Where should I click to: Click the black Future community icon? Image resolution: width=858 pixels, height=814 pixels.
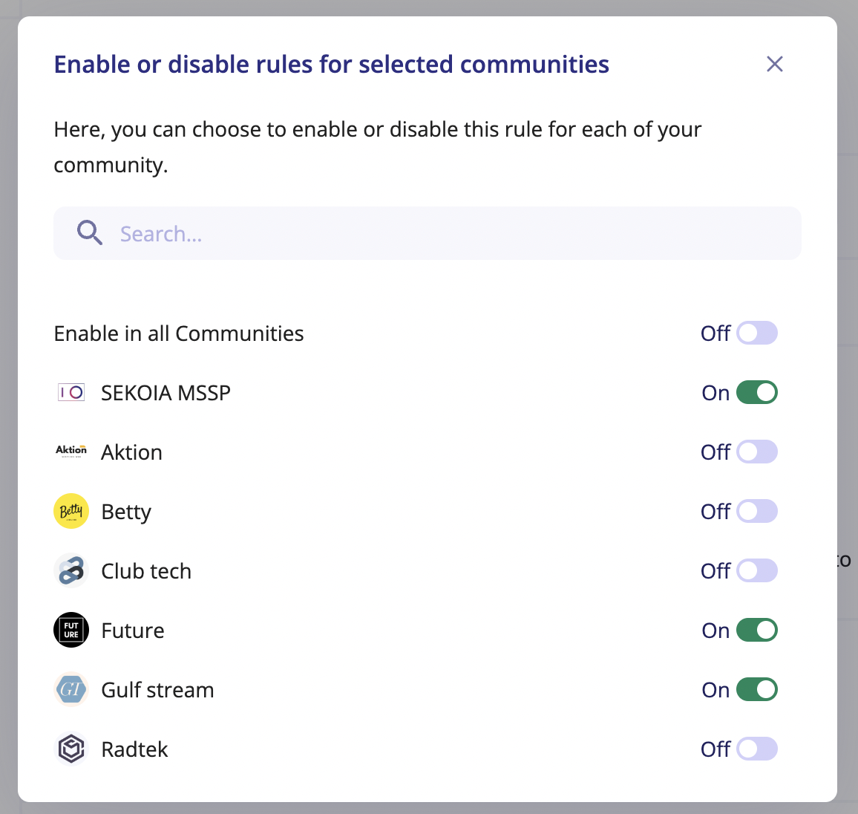coord(71,630)
